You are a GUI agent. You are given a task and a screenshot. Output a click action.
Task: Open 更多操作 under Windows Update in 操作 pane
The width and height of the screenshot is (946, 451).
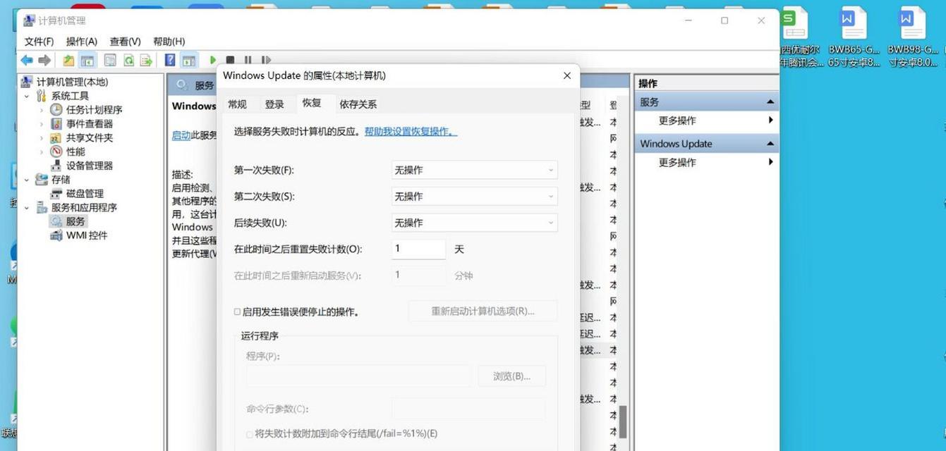tap(677, 162)
